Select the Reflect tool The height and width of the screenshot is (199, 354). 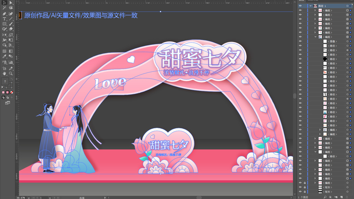coord(4,35)
